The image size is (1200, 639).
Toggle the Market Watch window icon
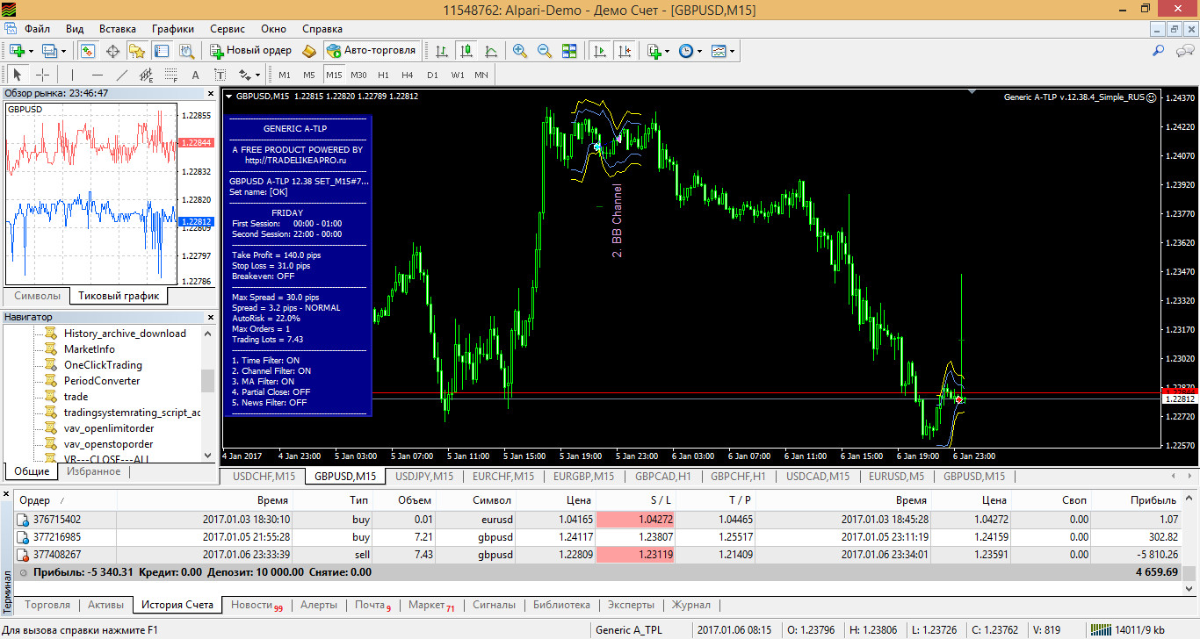88,50
